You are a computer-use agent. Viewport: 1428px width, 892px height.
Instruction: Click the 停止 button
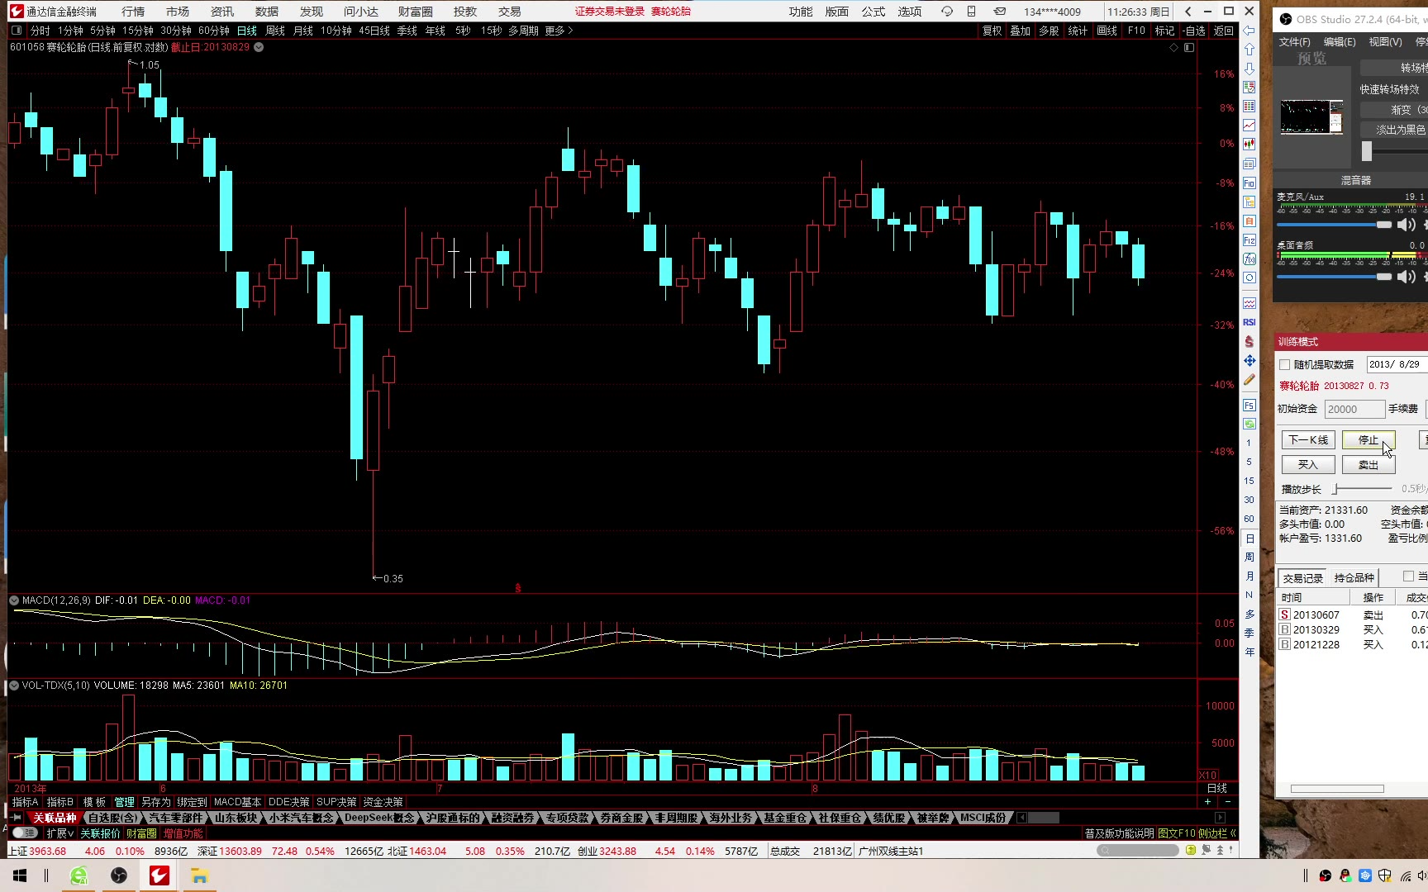[x=1368, y=440]
